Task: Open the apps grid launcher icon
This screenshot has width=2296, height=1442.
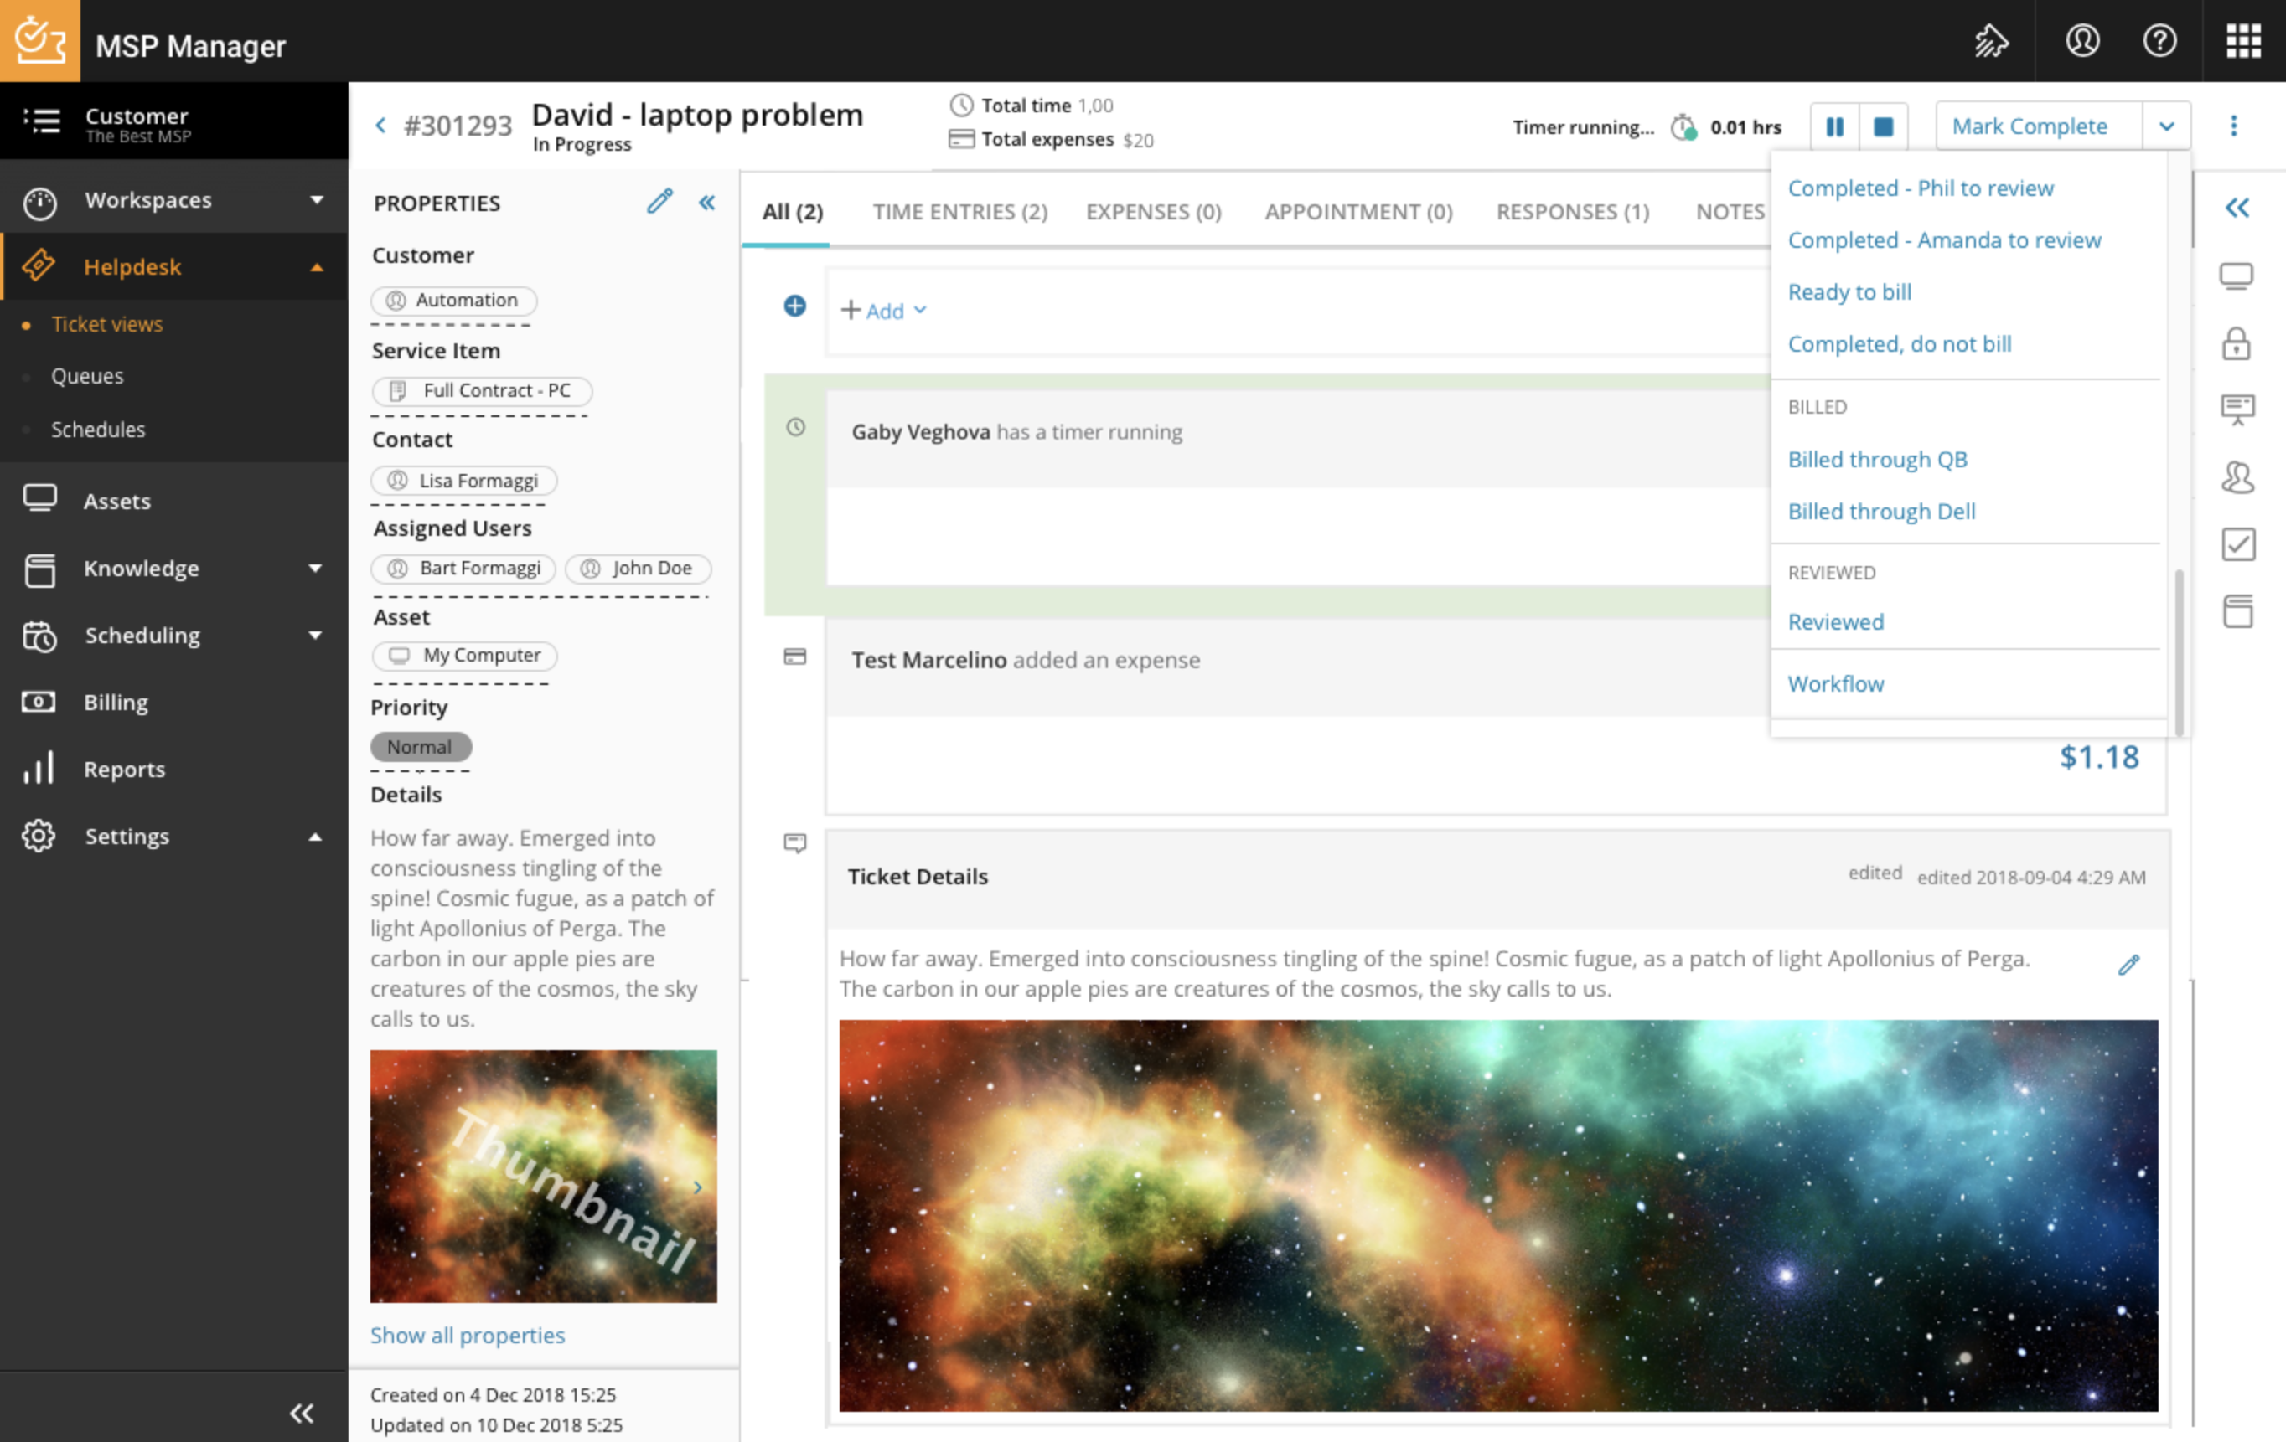Action: pyautogui.click(x=2243, y=41)
